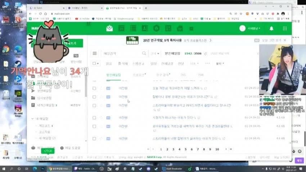Open the select-all checkbox dropdown arrow

coord(98,64)
